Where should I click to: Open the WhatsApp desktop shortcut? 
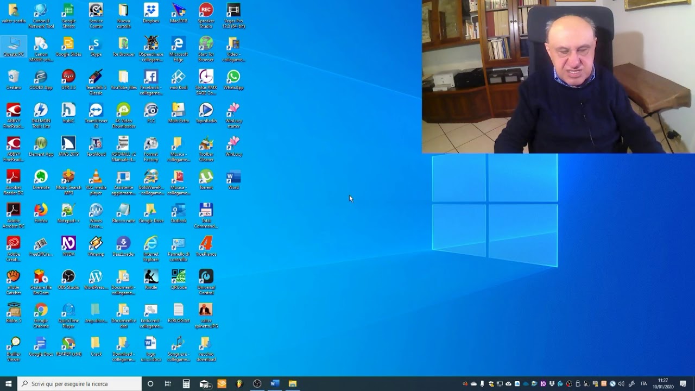(233, 80)
